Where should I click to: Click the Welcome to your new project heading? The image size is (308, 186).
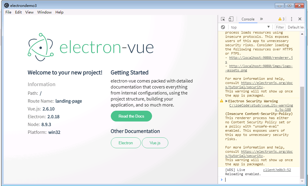[65, 72]
